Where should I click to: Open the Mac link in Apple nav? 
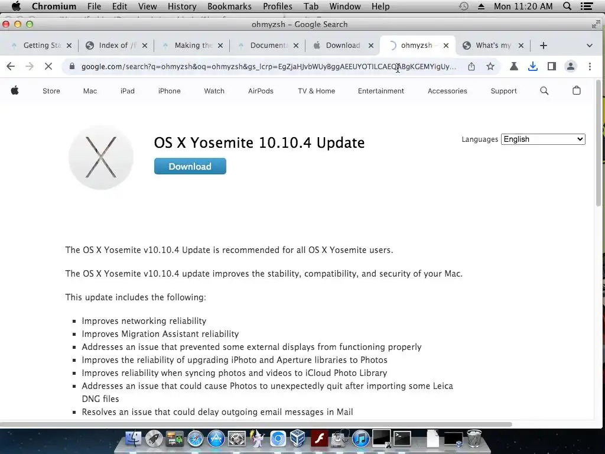click(x=90, y=90)
